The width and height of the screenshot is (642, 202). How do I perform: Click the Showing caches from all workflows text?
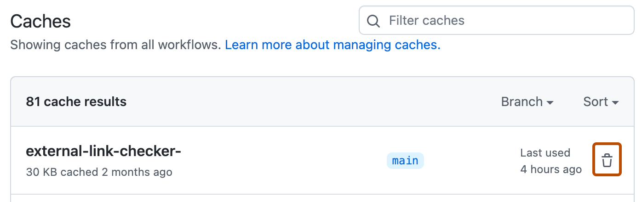pos(115,45)
